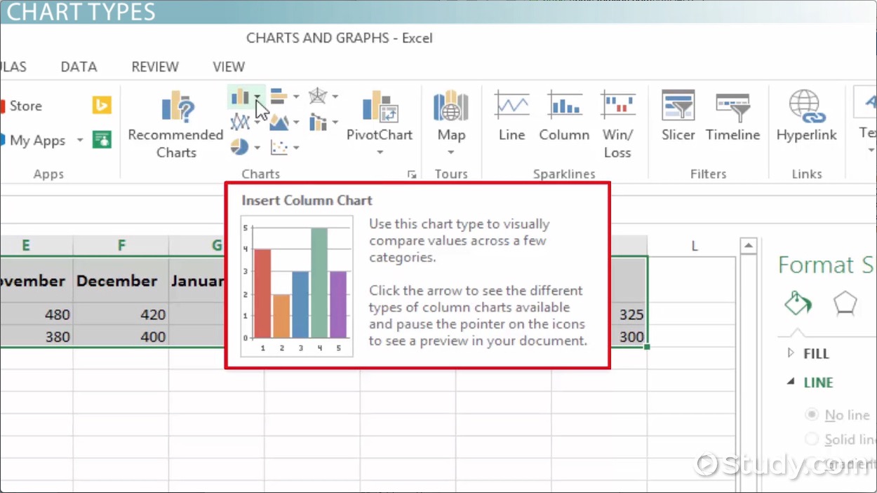Image resolution: width=877 pixels, height=493 pixels.
Task: Expand the FILL section
Action: (x=792, y=354)
